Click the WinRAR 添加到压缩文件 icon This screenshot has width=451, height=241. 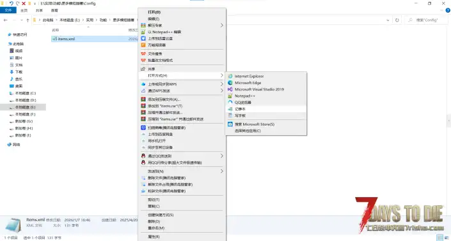click(x=143, y=99)
